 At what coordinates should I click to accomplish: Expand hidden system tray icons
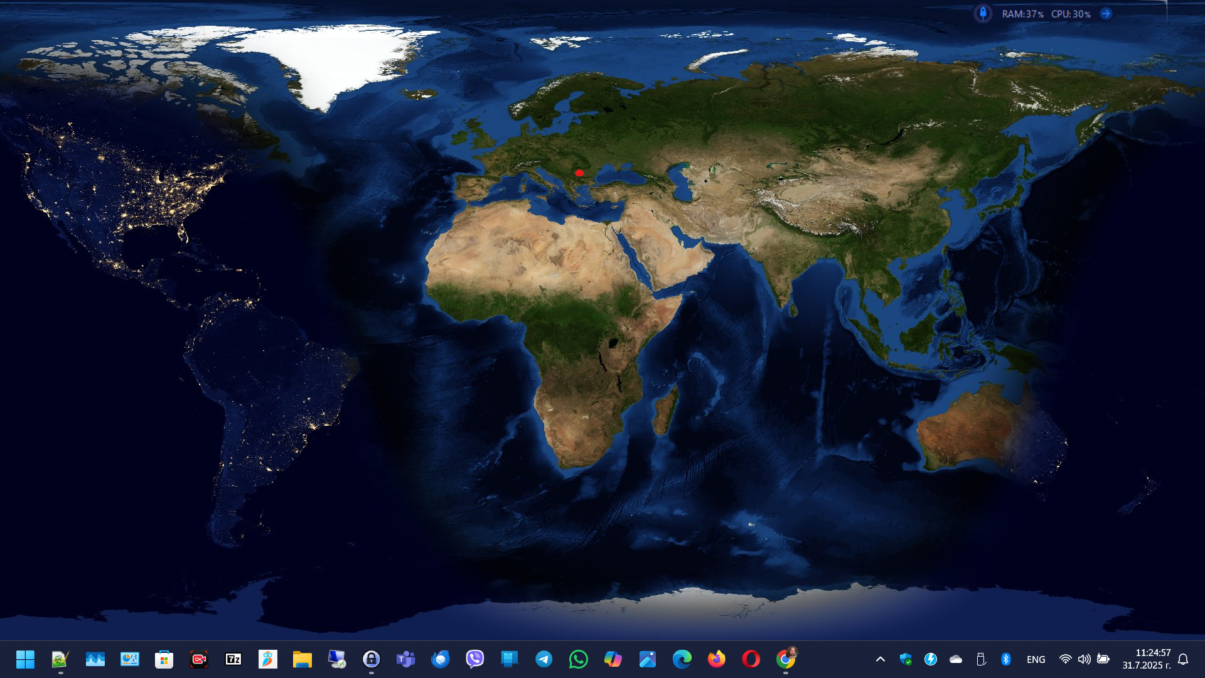point(881,659)
